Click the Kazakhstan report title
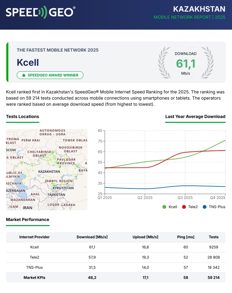The width and height of the screenshot is (232, 293). [199, 9]
